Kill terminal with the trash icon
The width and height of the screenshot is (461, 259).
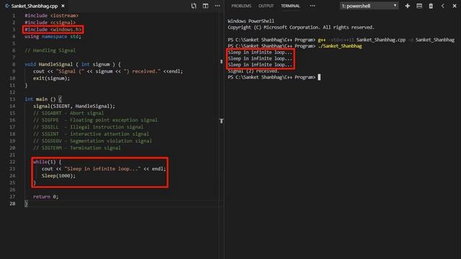point(431,6)
